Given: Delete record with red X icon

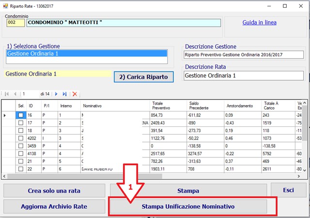Looking at the screenshot, I should 75,94.
